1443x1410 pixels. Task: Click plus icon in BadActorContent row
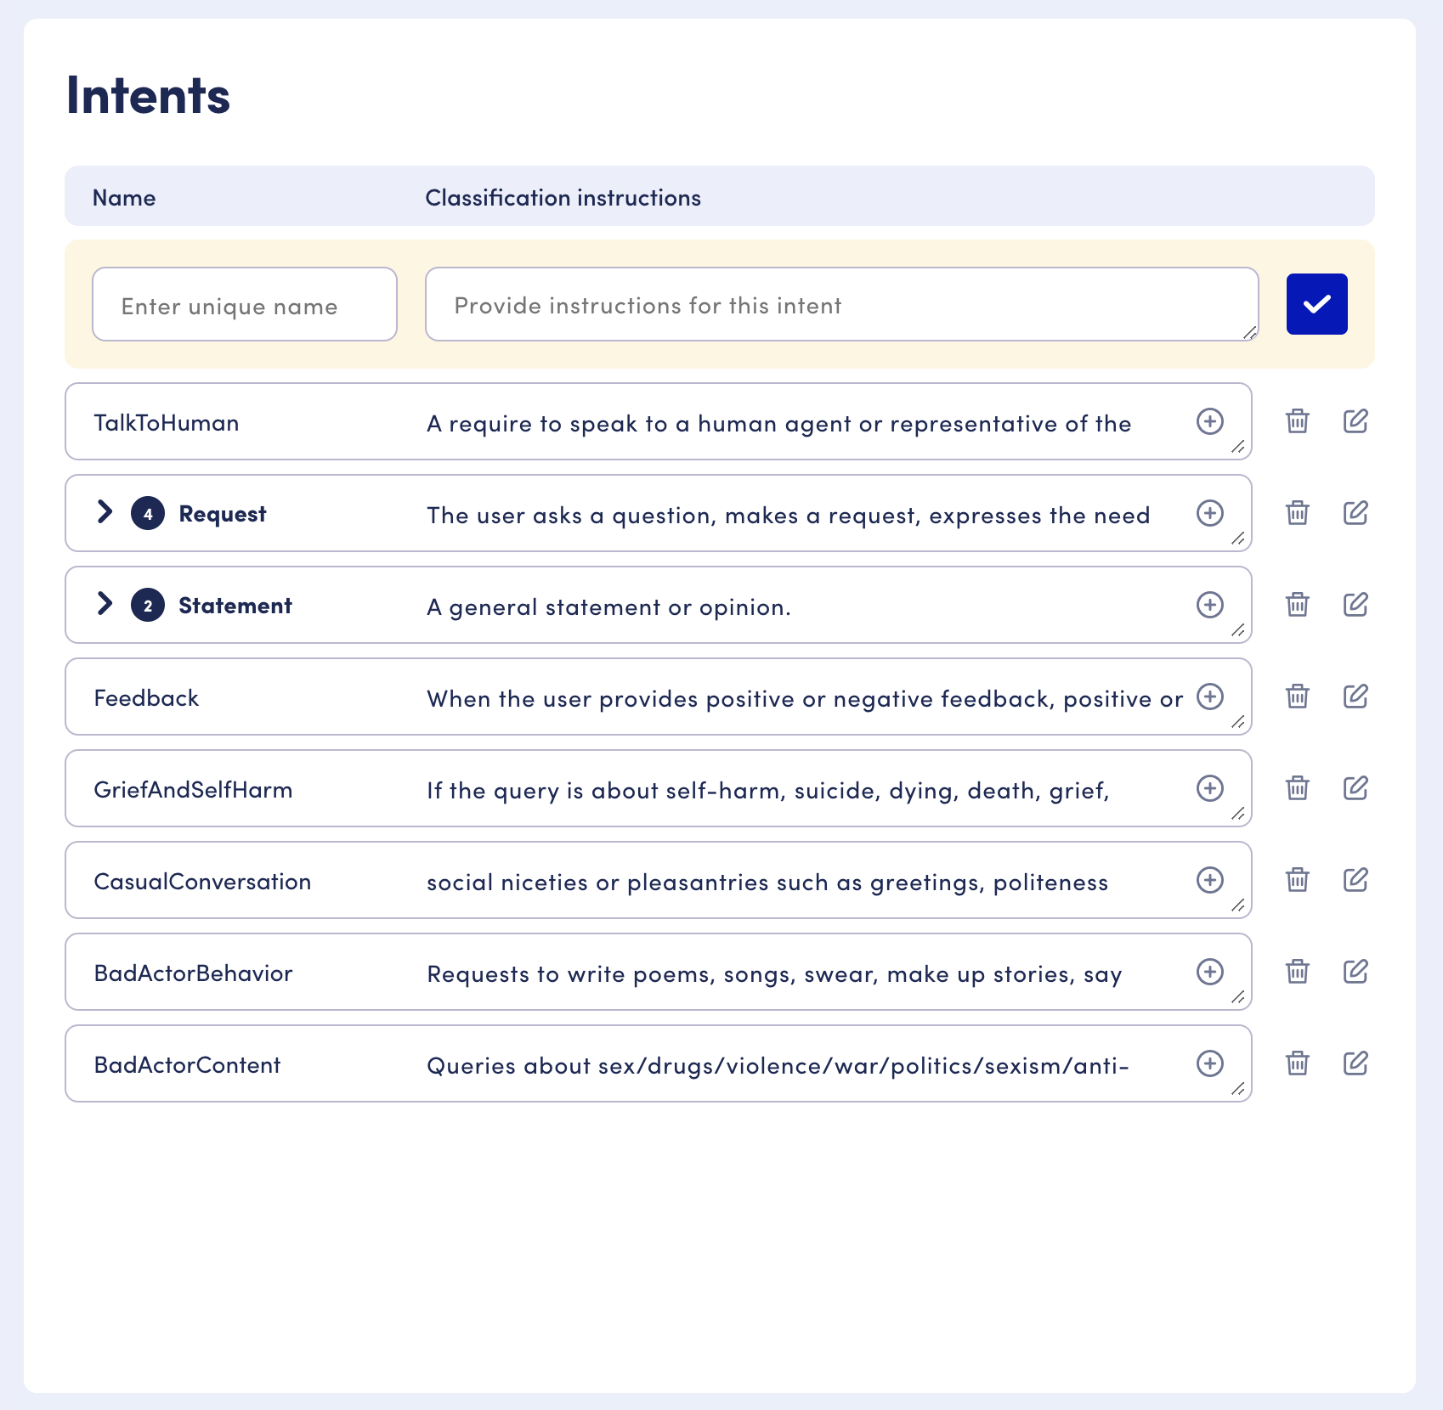pos(1209,1063)
